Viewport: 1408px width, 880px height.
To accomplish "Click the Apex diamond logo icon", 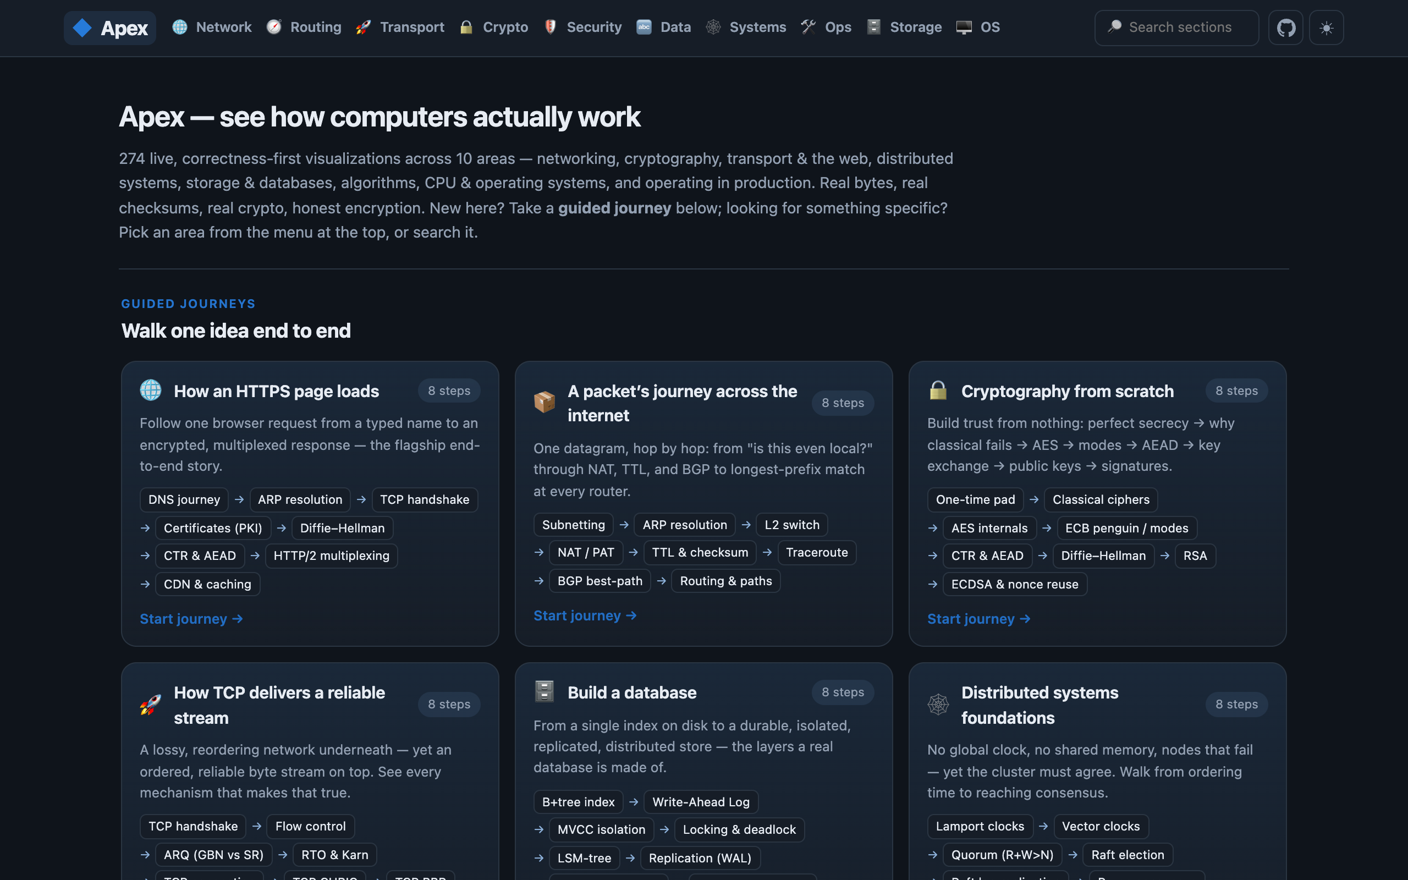I will (x=82, y=28).
